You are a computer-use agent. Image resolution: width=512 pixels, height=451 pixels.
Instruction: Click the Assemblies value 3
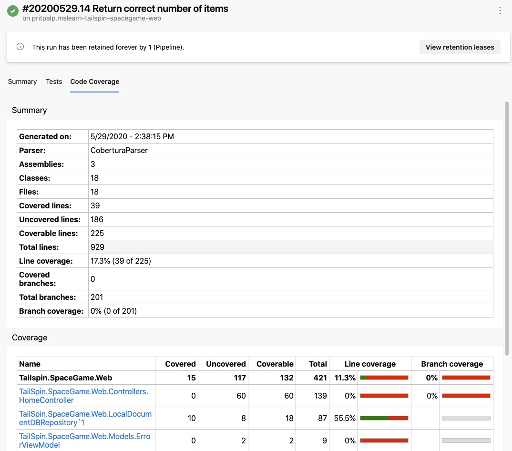93,164
